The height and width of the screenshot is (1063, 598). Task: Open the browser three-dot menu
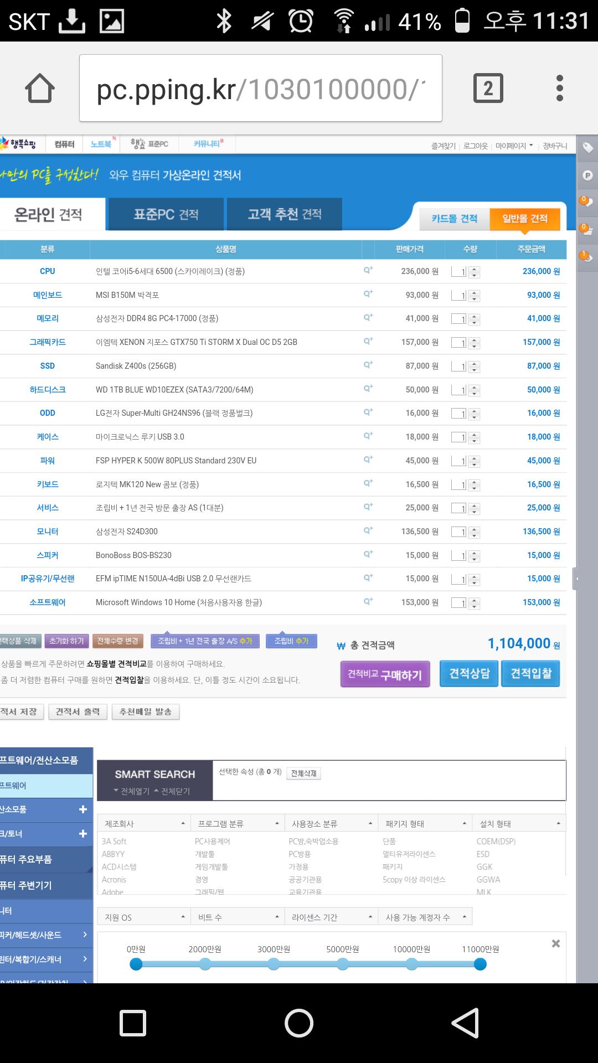coord(560,89)
